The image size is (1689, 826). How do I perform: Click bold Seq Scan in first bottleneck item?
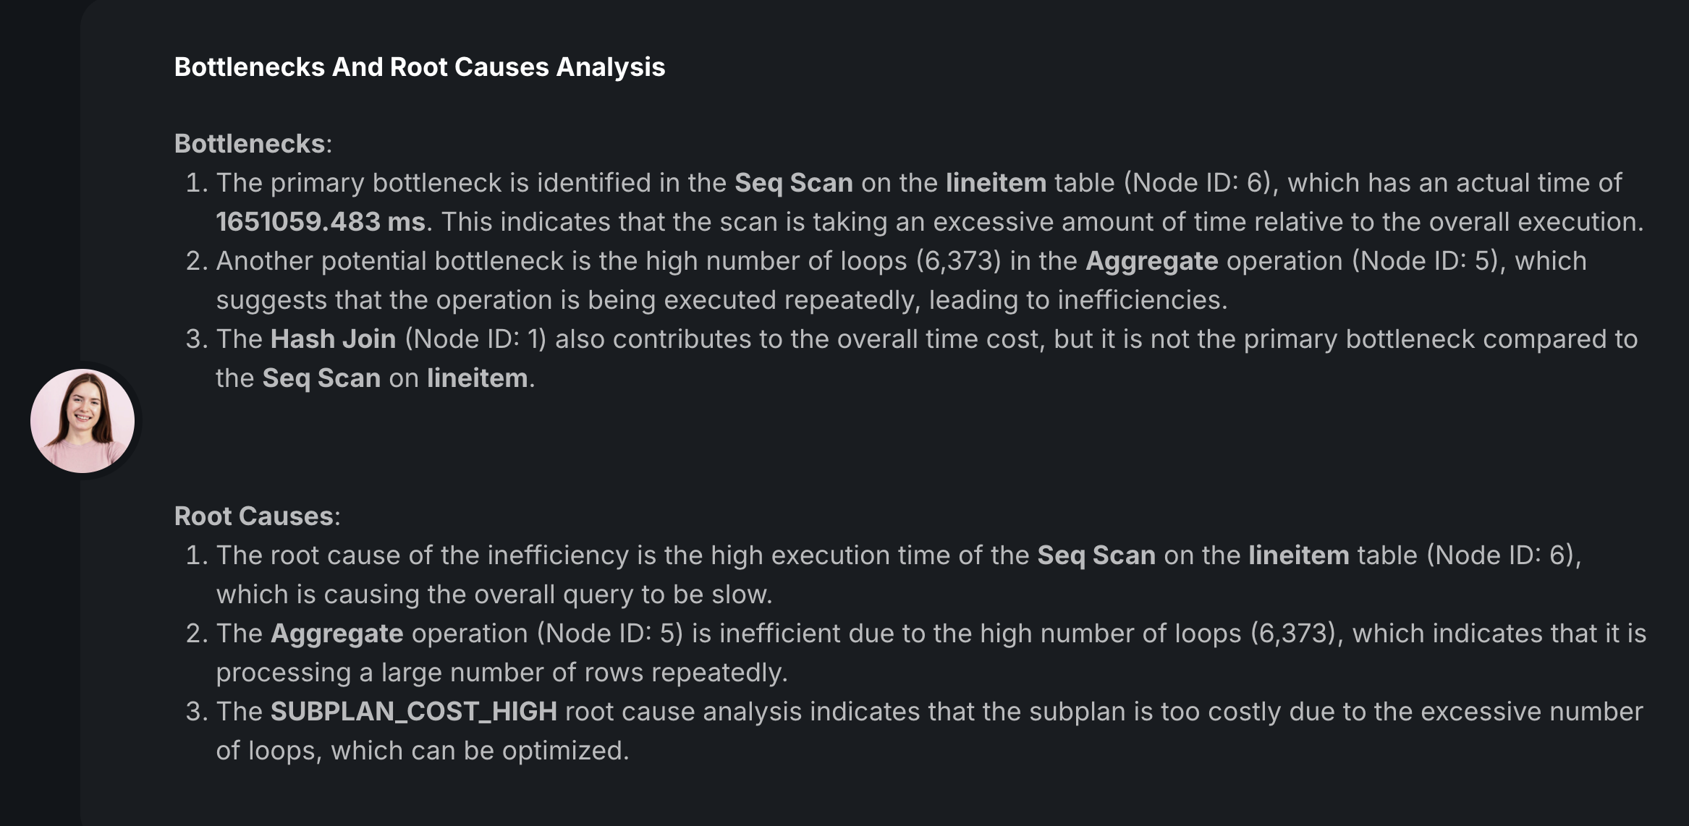[794, 182]
